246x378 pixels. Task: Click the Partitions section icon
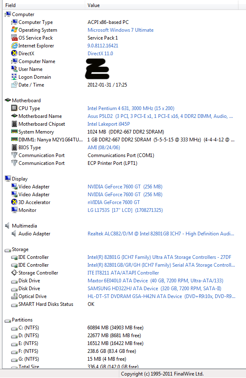(8, 320)
